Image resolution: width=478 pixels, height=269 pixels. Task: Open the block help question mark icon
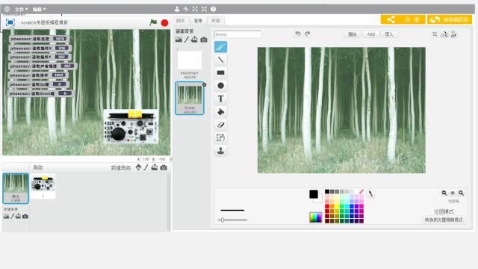tap(214, 9)
